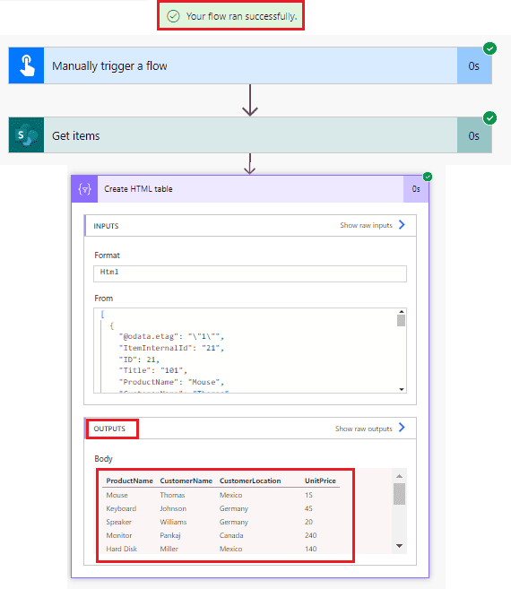Click the From box scroll down arrow
This screenshot has height=589, width=511.
[402, 389]
